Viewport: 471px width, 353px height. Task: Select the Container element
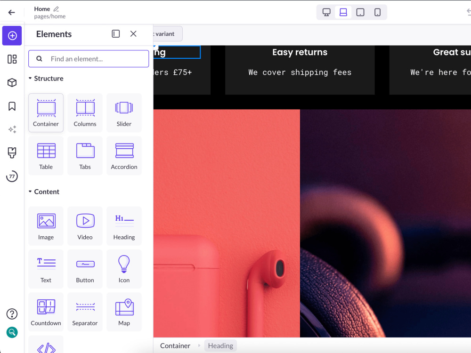point(46,112)
